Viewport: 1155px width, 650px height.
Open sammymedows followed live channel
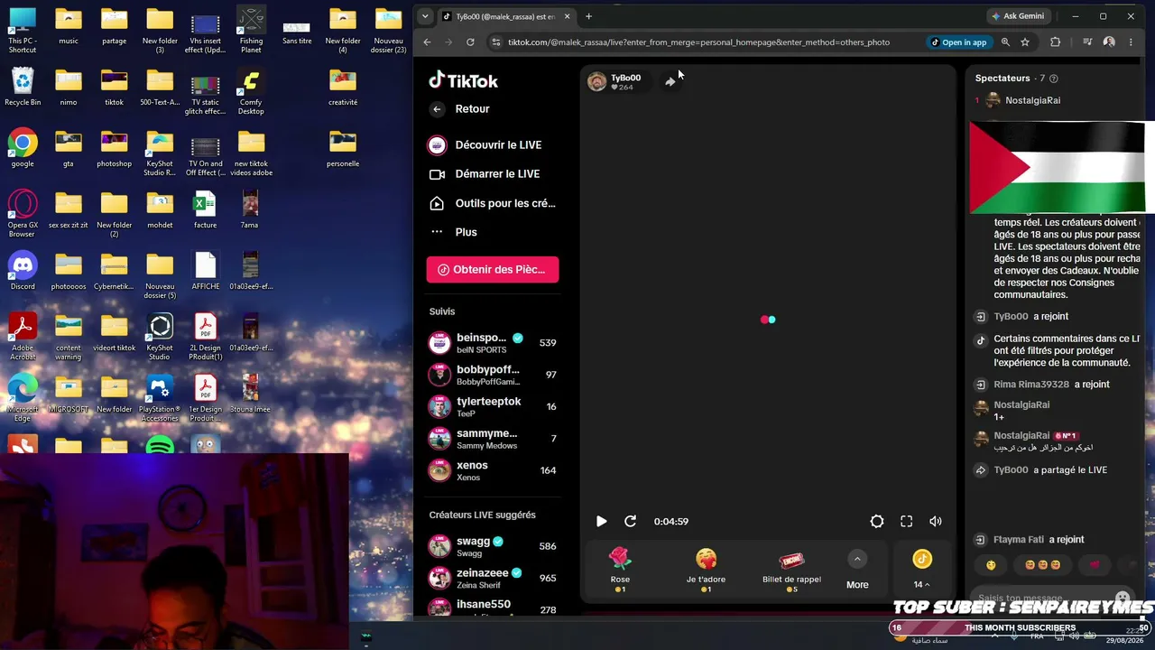493,439
